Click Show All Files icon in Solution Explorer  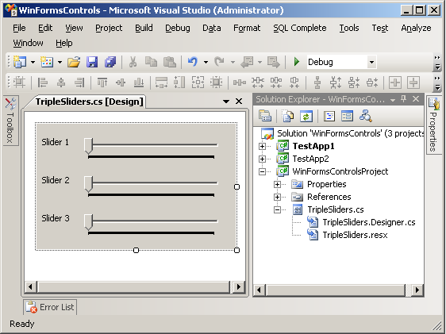point(288,117)
